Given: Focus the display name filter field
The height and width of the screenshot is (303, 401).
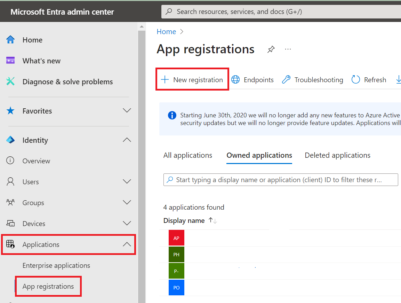Looking at the screenshot, I should [x=281, y=180].
